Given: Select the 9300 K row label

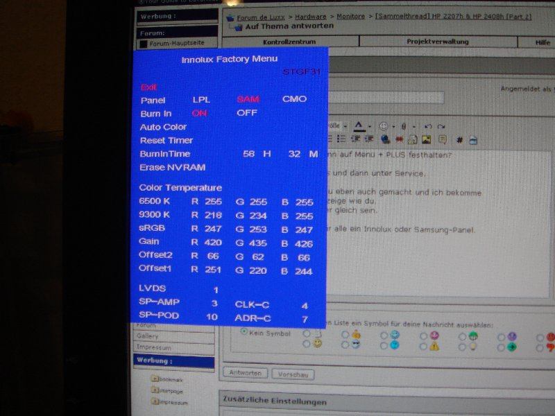Looking at the screenshot, I should 154,214.
